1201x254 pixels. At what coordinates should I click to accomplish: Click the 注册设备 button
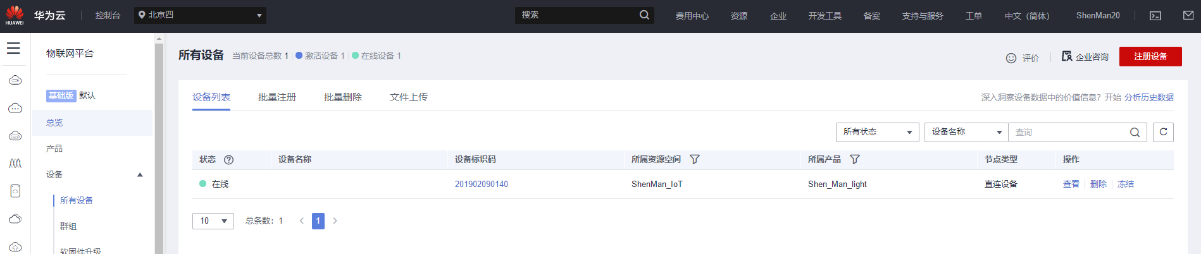[x=1150, y=56]
